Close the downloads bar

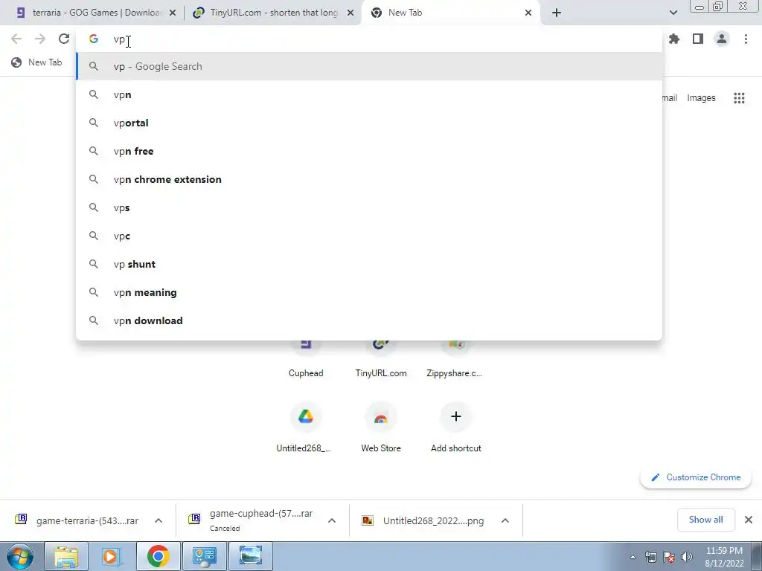click(x=749, y=520)
